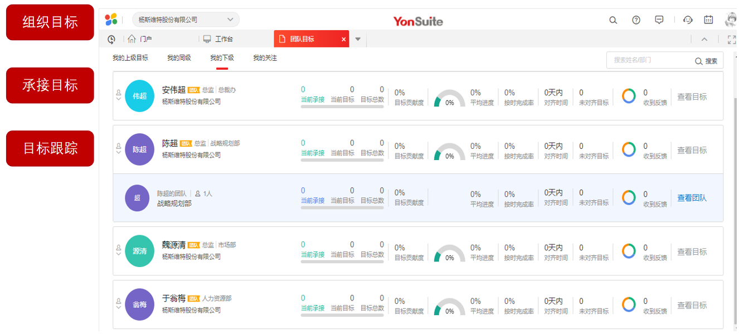Click the history clock icon
Viewport: 739px width, 334px height.
click(x=111, y=39)
